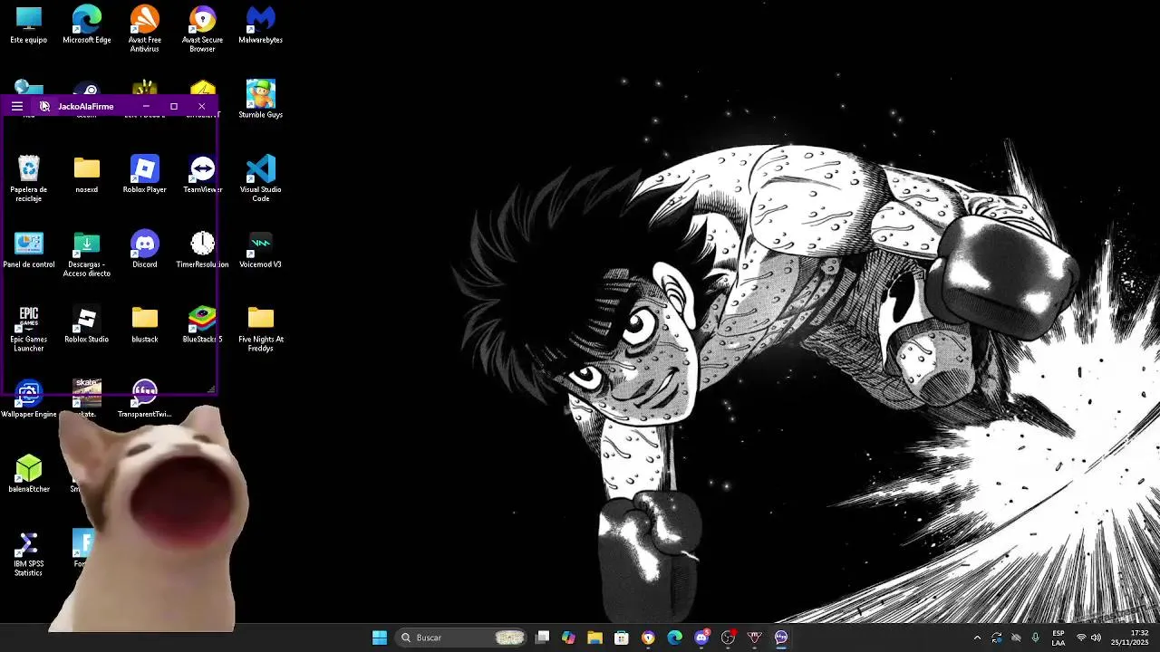Select Descargas - Acceso directo folder

click(87, 254)
